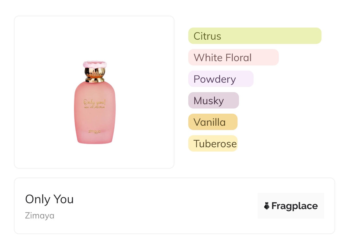
Task: Click the zimaya logo on bottle base
Action: tap(95, 132)
